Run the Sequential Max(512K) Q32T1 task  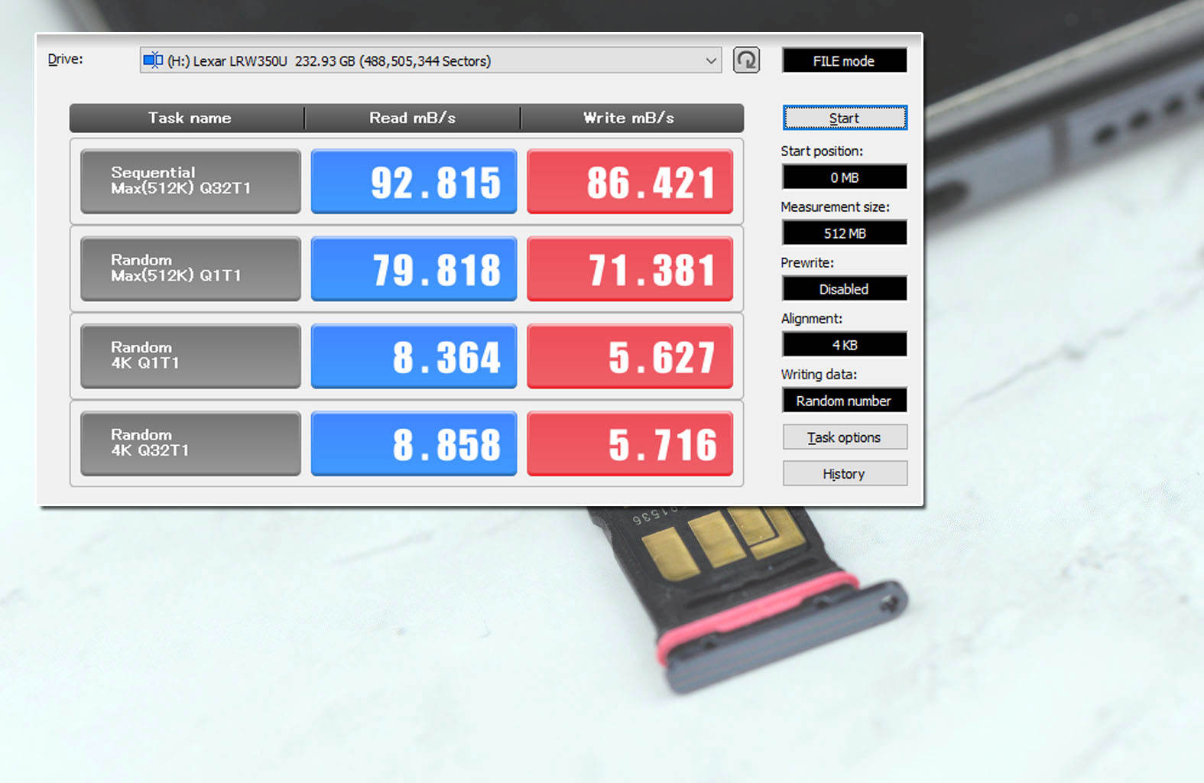pyautogui.click(x=190, y=181)
